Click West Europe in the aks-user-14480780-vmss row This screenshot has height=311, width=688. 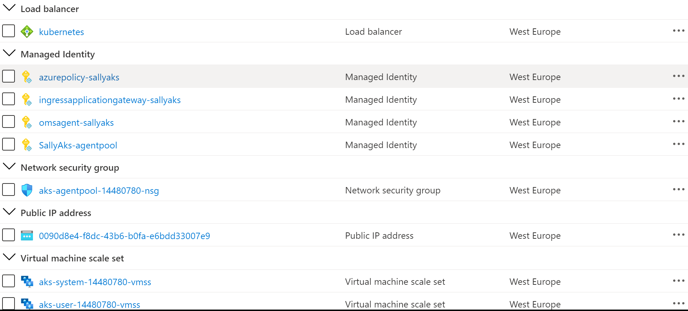[535, 304]
